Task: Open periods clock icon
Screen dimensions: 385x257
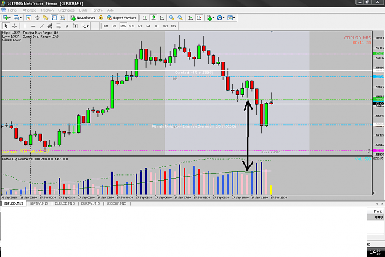Action: 219,18
